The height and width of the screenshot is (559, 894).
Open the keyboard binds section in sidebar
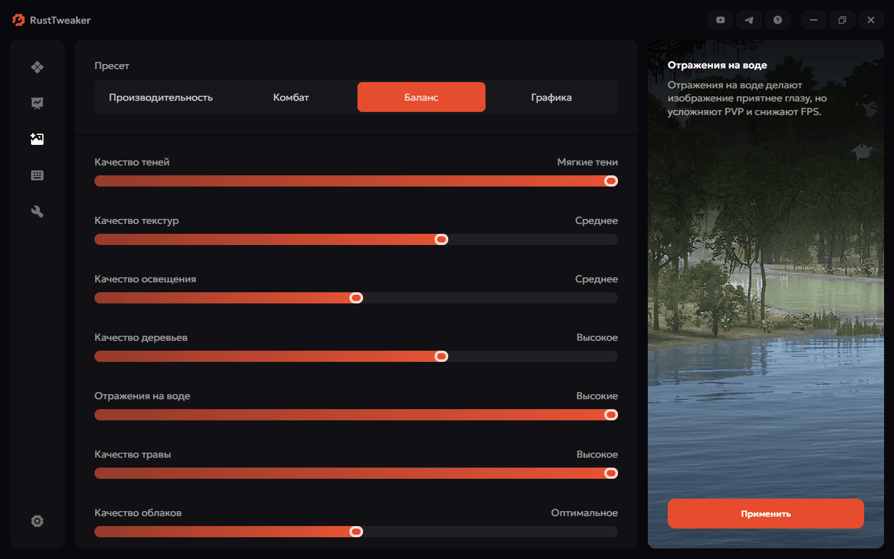[x=37, y=175]
